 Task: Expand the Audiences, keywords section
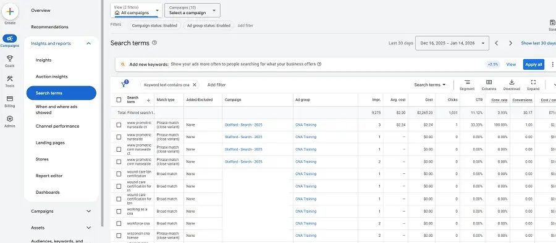tap(57, 241)
